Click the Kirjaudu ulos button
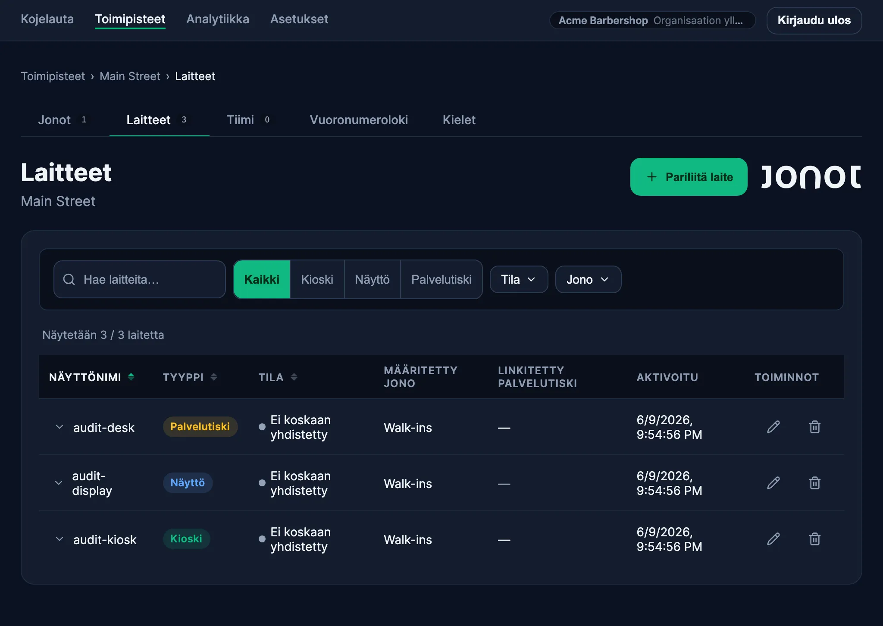The height and width of the screenshot is (626, 883). (814, 20)
